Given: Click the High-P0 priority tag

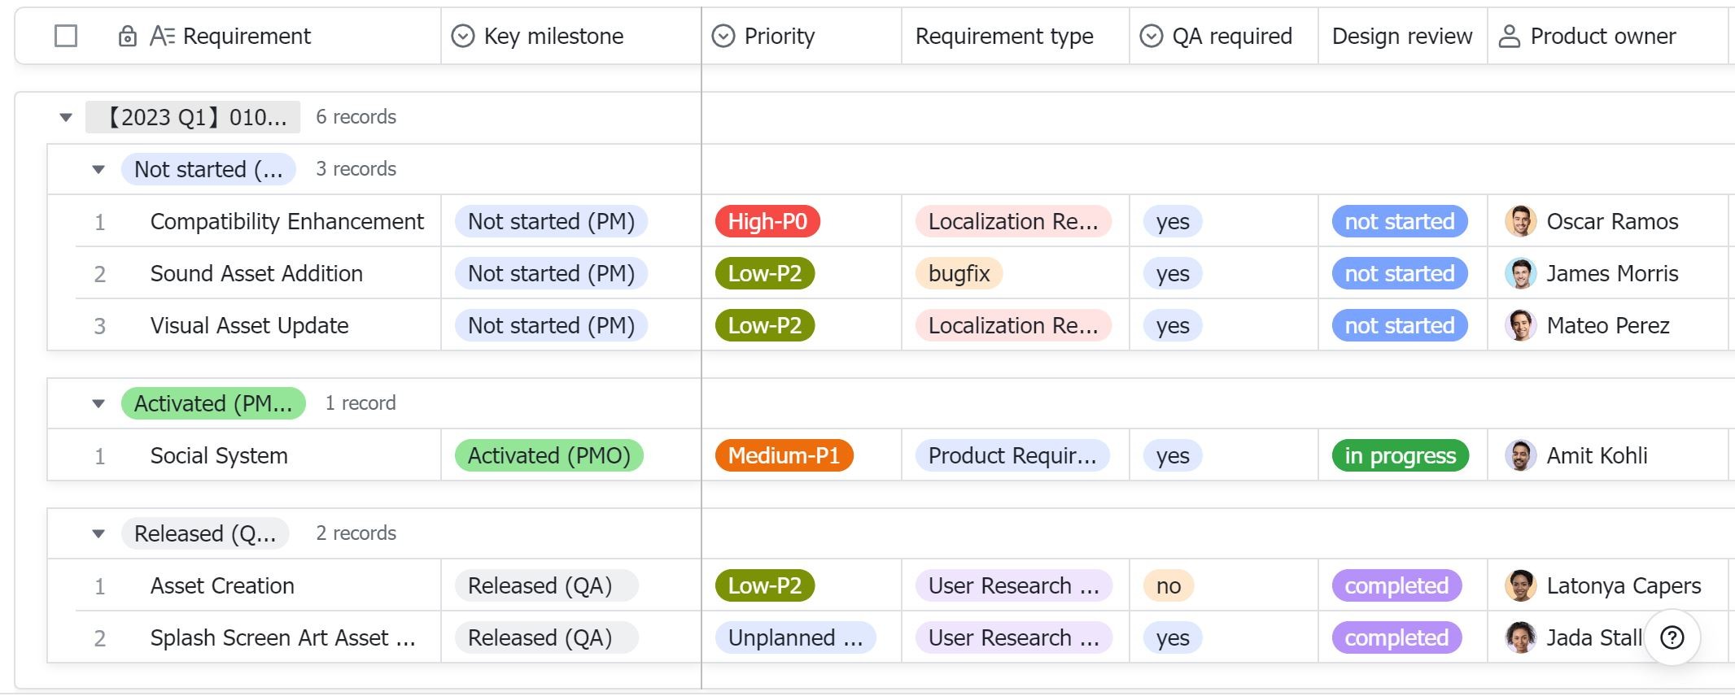Looking at the screenshot, I should [767, 221].
